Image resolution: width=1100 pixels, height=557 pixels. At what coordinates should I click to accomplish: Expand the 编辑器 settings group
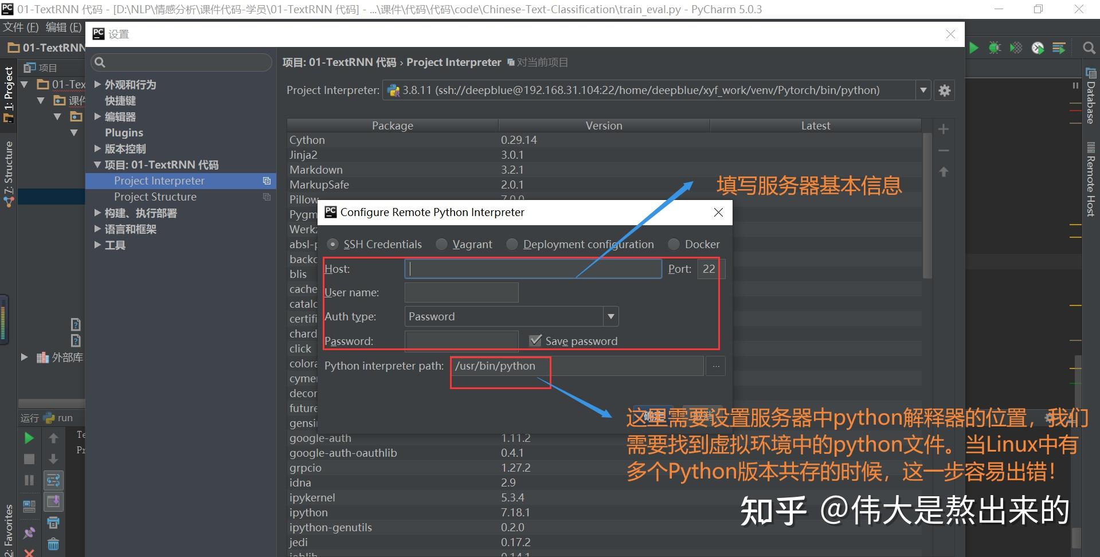tap(97, 116)
